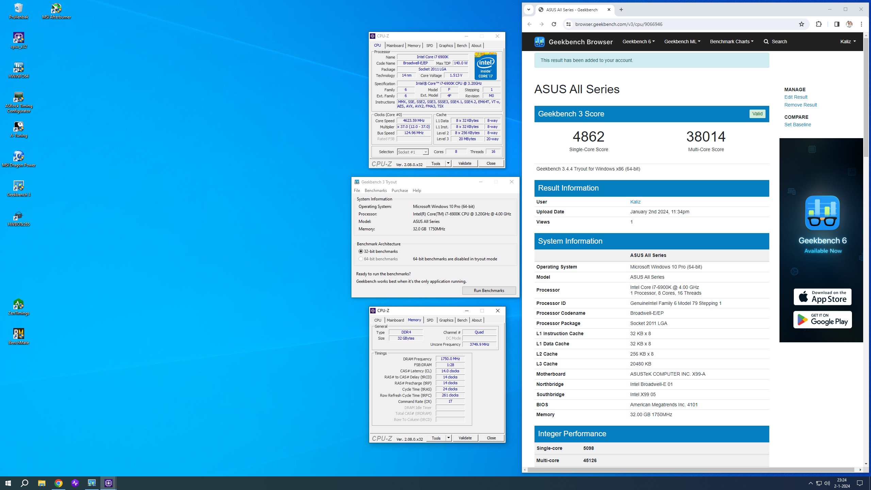The height and width of the screenshot is (490, 871).
Task: Expand the Geekbench ML dropdown
Action: click(682, 42)
